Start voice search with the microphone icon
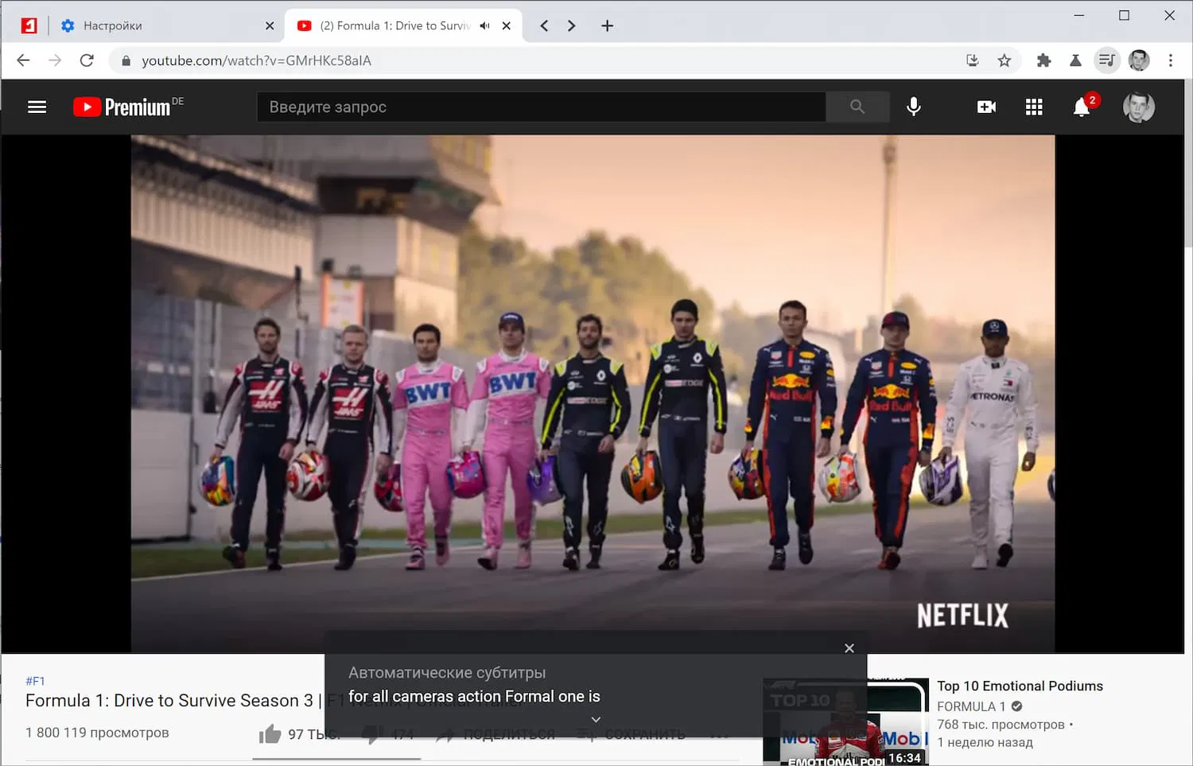The height and width of the screenshot is (766, 1193). [x=914, y=107]
